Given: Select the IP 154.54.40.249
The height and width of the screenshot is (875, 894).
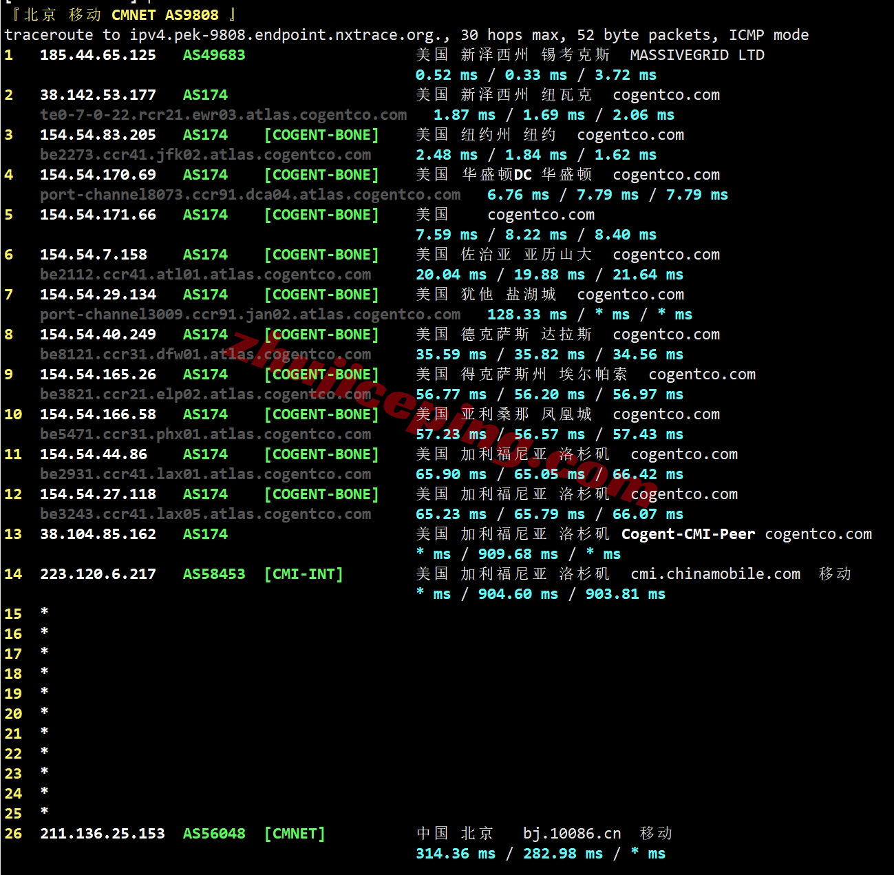Looking at the screenshot, I should [98, 335].
